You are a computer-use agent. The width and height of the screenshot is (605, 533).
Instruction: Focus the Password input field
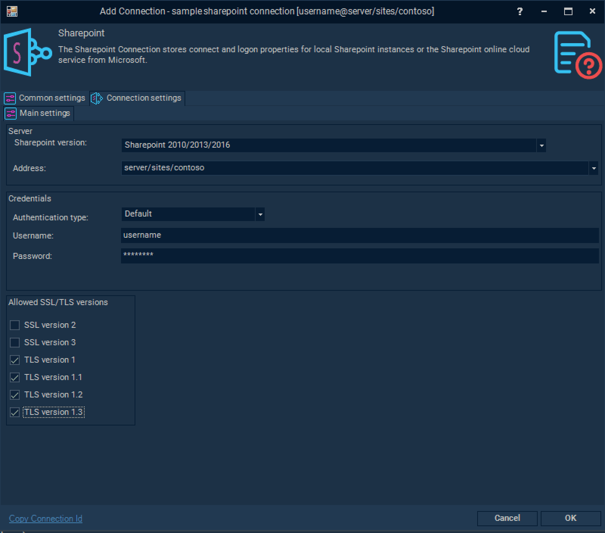(359, 256)
